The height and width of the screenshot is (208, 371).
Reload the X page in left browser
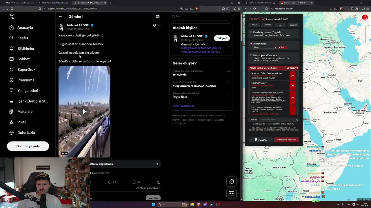pyautogui.click(x=12, y=9)
